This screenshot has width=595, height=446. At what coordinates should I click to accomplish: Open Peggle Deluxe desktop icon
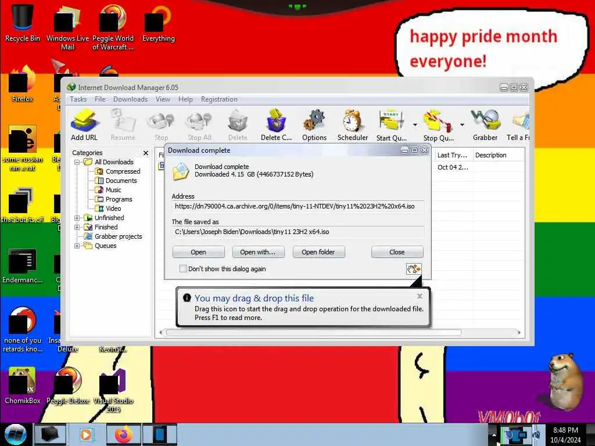(68, 386)
